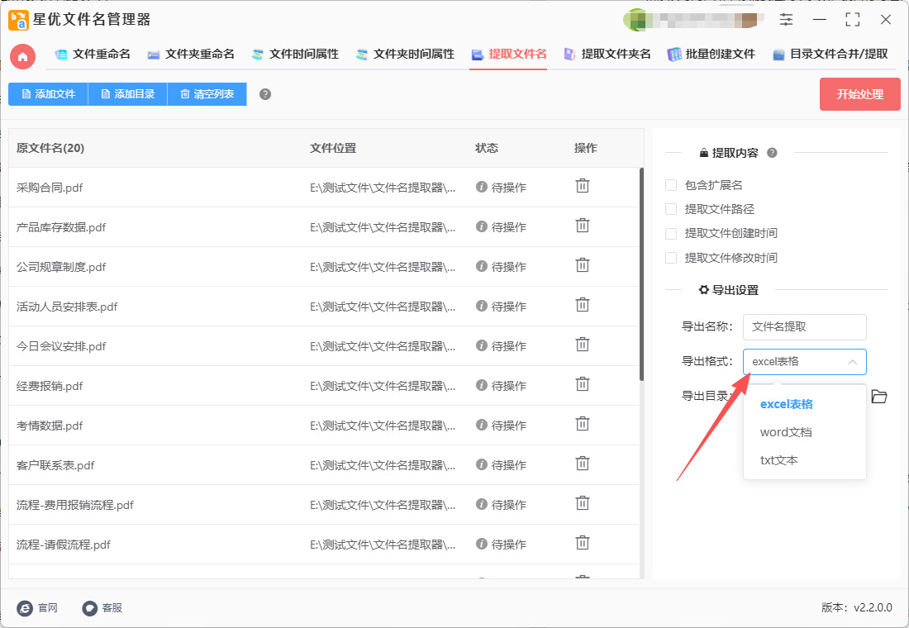Delete 采购合同.pdf using its trash icon
Screen dimensions: 909x628
583,186
